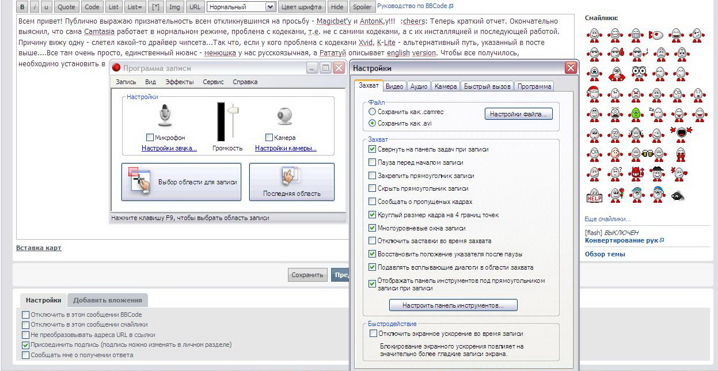This screenshot has height=371, width=718.
Task: Insert the green sick smiley
Action: click(636, 114)
